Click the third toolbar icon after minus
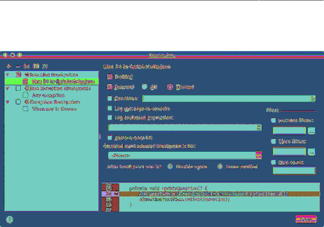This screenshot has height=227, width=324. click(27, 66)
